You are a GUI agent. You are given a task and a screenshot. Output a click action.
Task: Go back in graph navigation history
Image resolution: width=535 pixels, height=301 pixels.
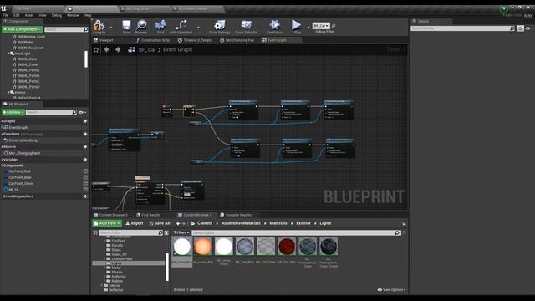tap(106, 50)
